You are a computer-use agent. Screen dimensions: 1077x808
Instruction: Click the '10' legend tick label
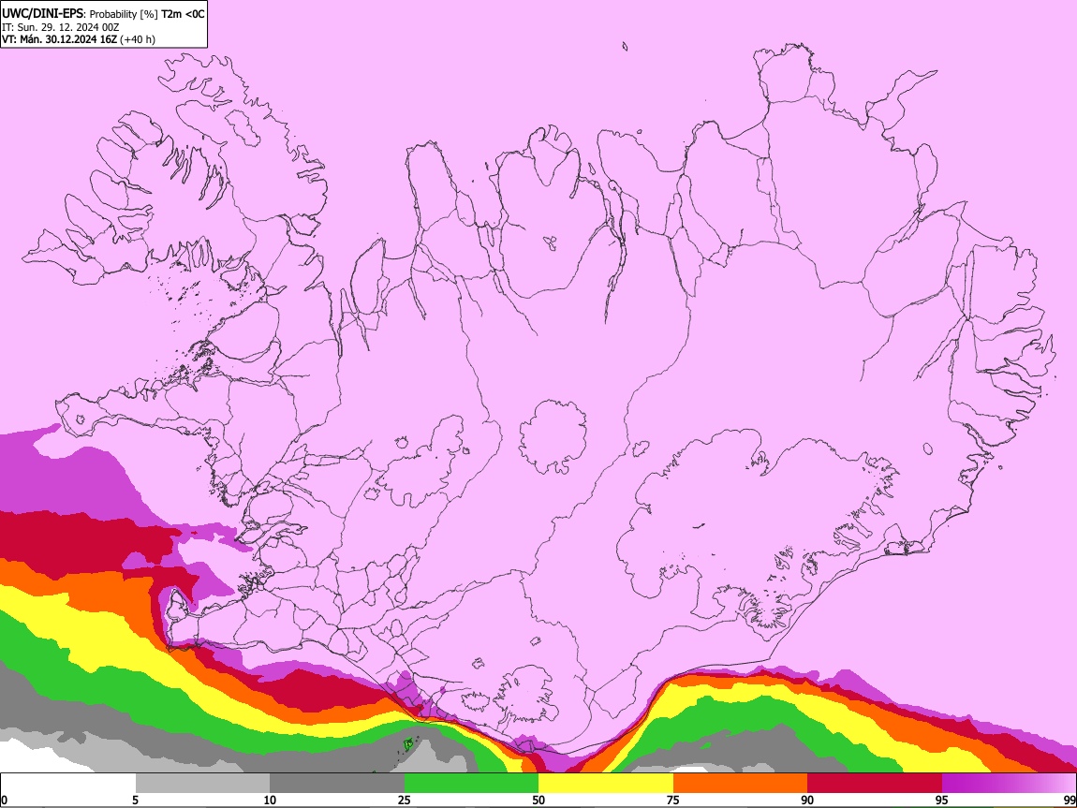(x=270, y=800)
